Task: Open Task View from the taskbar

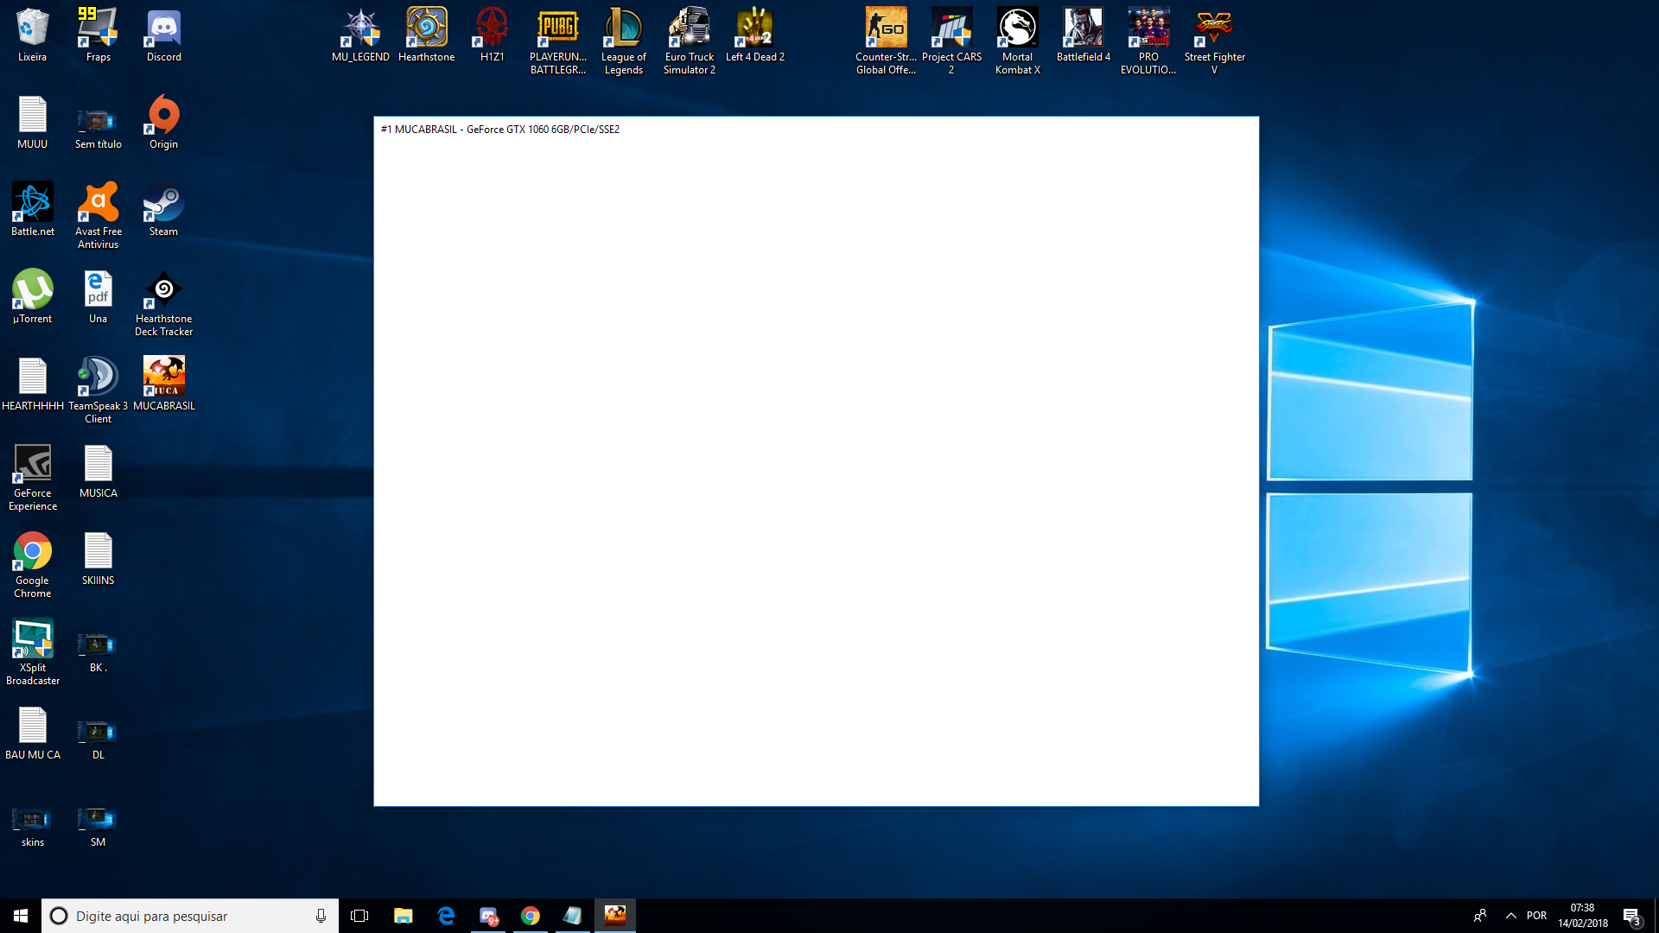Action: click(x=359, y=916)
